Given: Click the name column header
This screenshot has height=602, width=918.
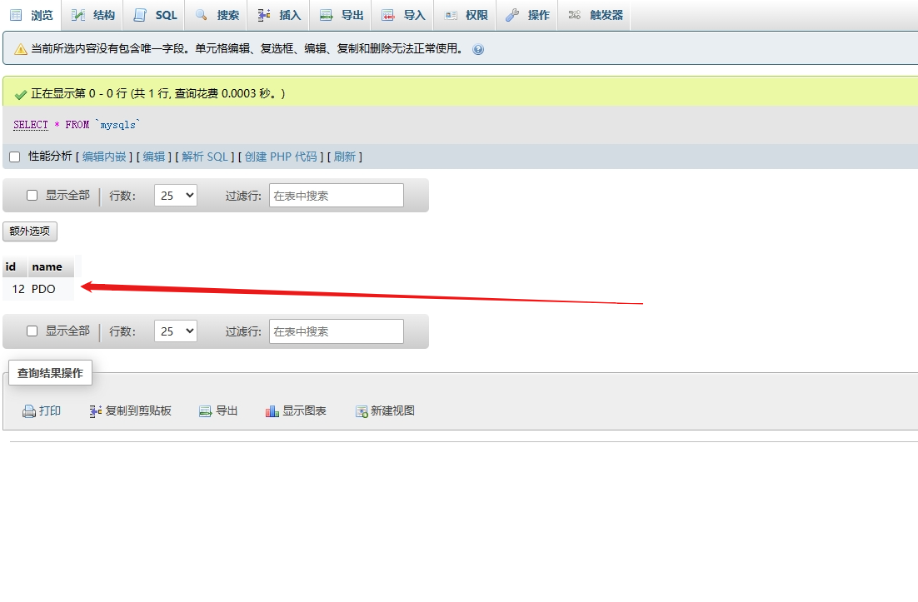Looking at the screenshot, I should pos(47,266).
